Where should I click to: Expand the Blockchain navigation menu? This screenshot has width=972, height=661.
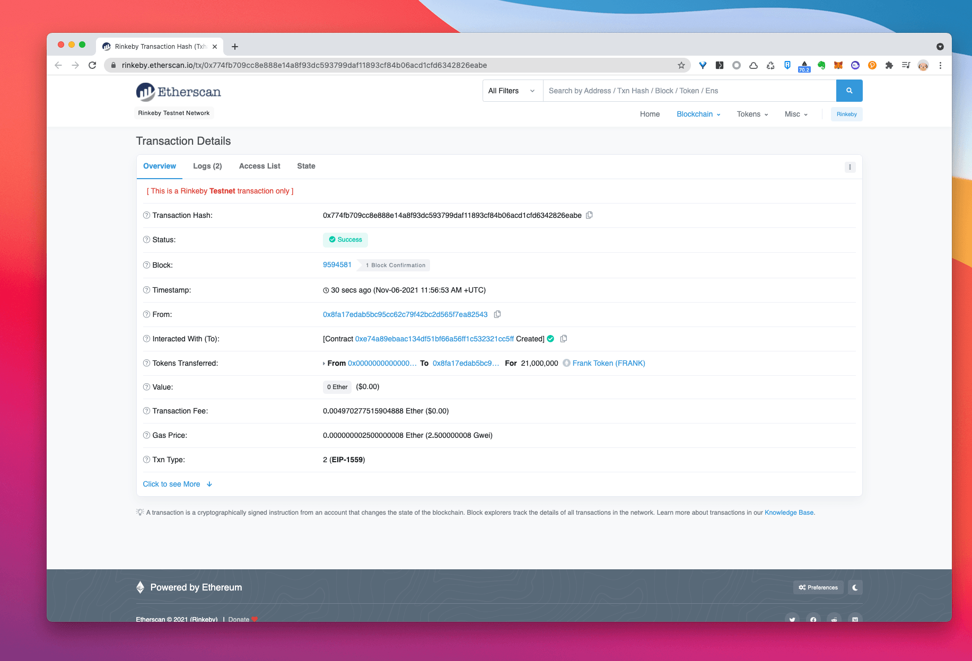pos(698,114)
